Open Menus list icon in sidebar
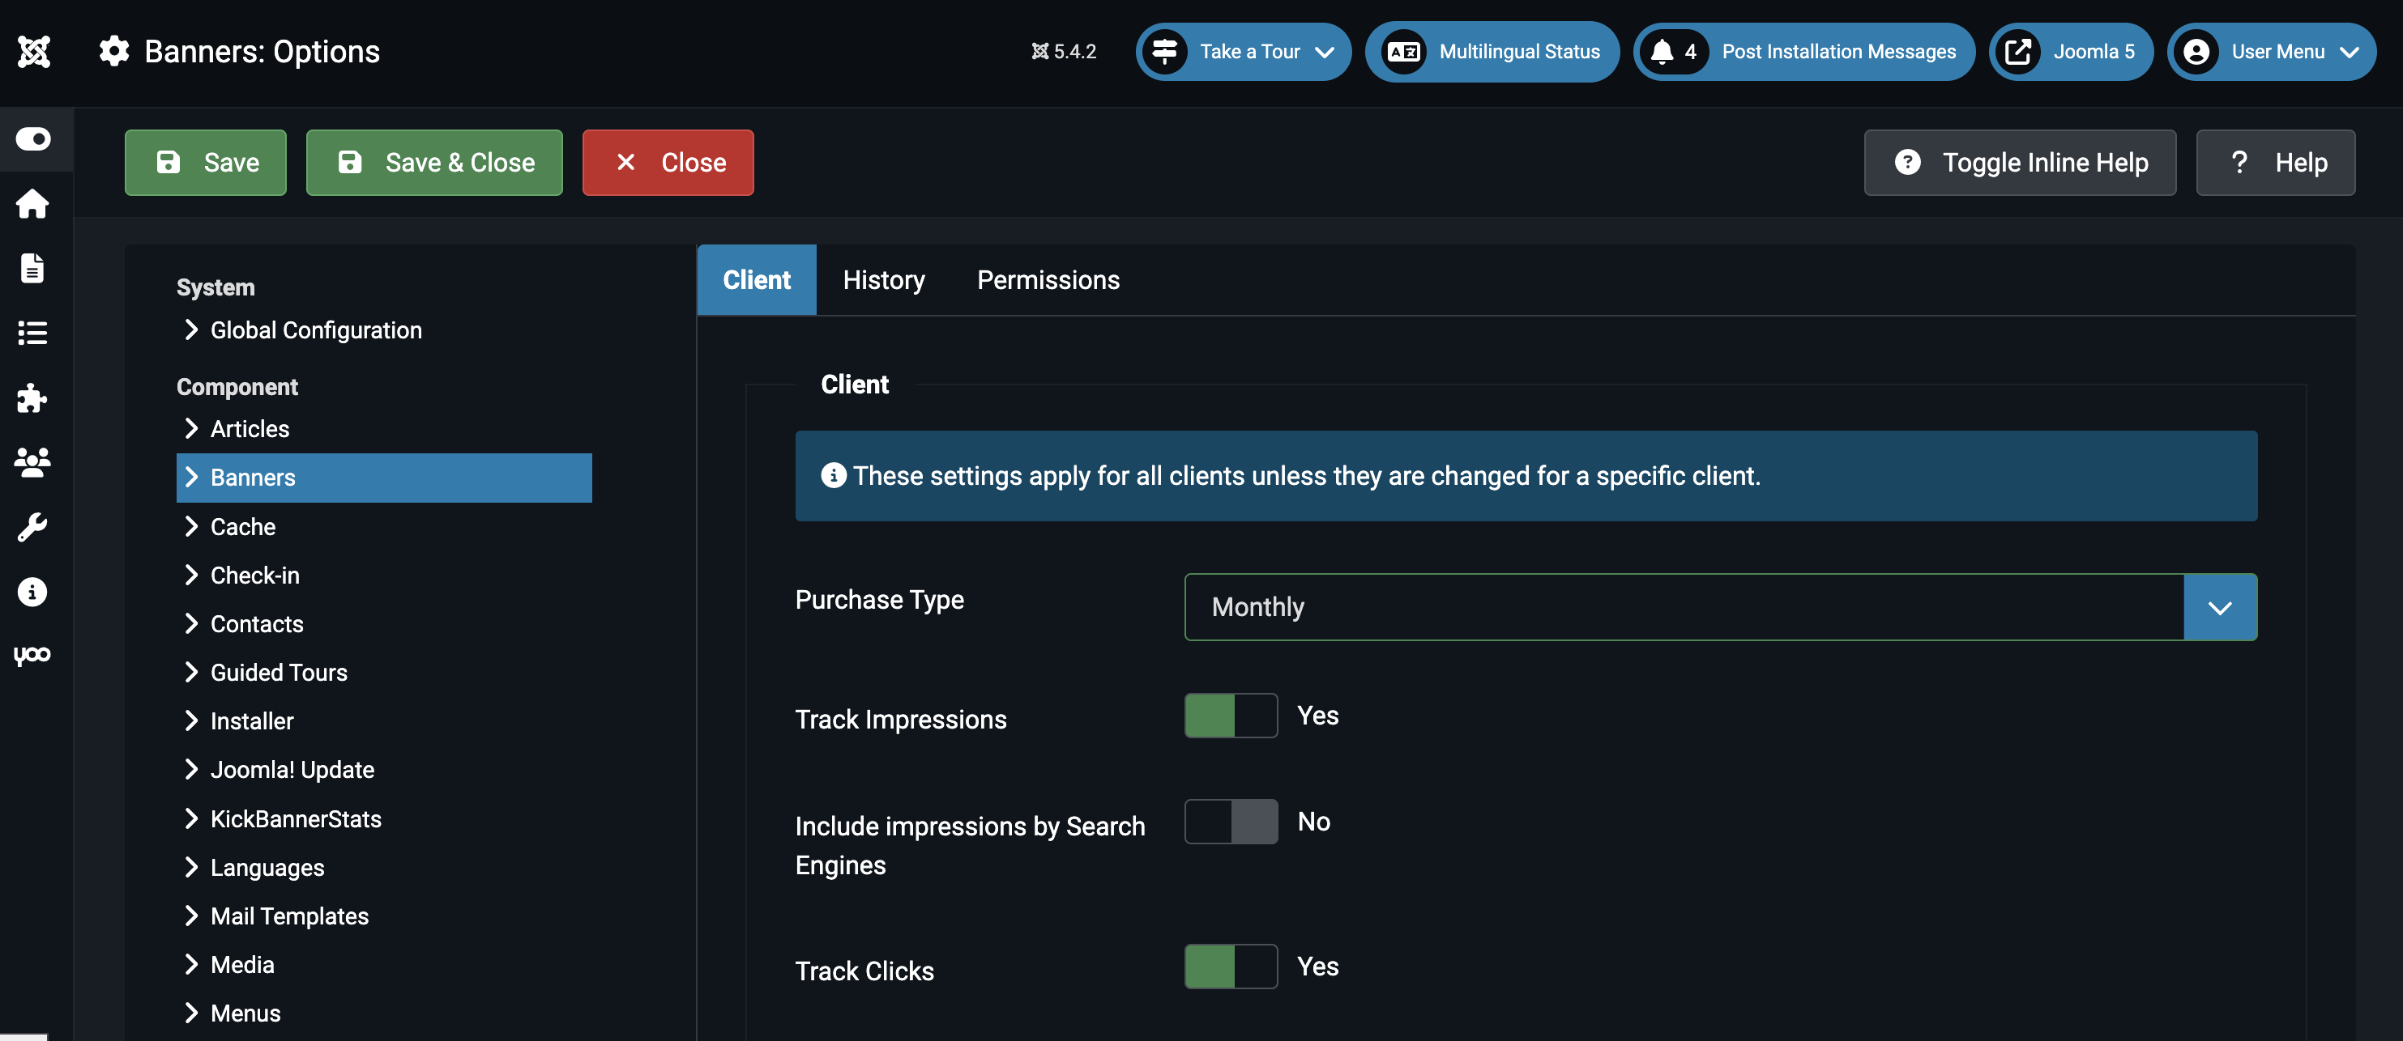 [x=32, y=333]
